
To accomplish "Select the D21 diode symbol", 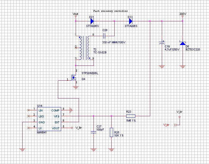I will tap(92, 21).
